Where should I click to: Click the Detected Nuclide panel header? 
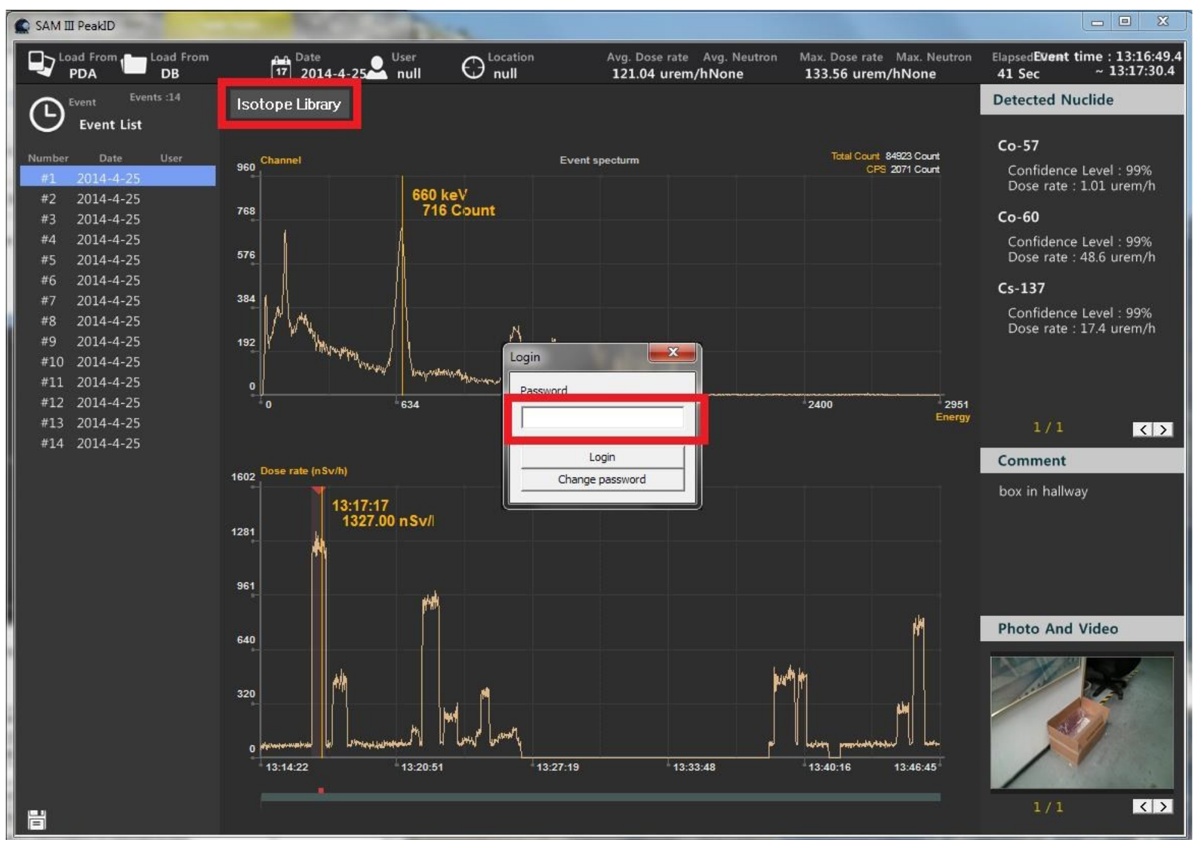pyautogui.click(x=1081, y=100)
